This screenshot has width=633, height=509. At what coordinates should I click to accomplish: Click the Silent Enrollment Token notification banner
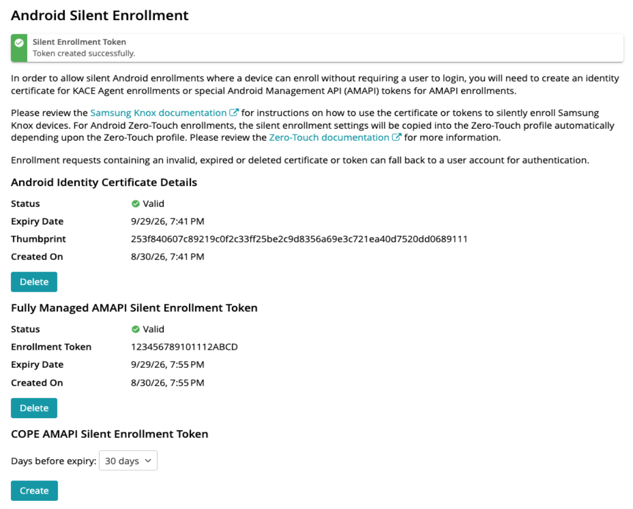click(x=317, y=48)
